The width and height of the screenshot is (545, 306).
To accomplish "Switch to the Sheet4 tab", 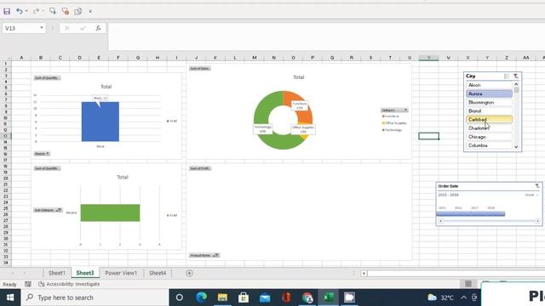I will [x=158, y=273].
